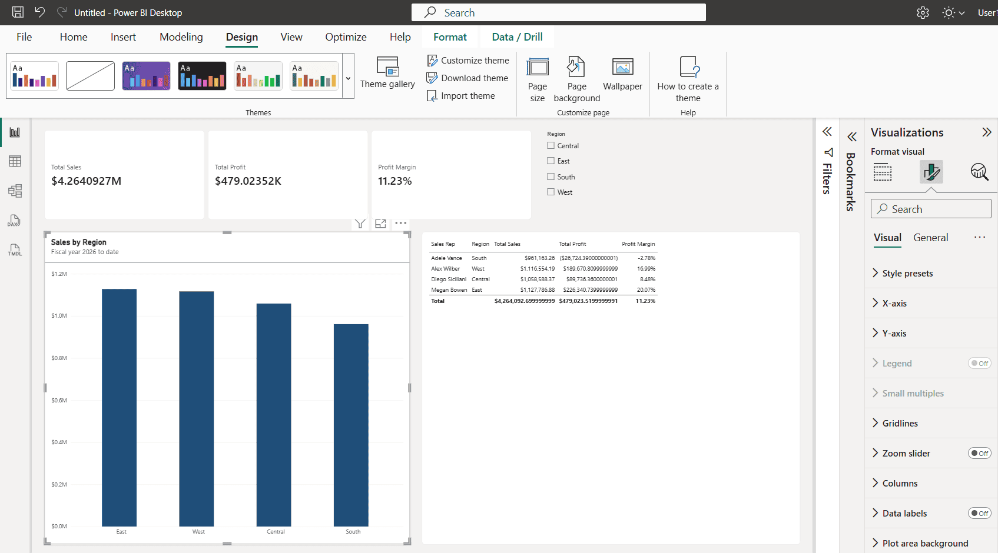
Task: Open DAX query view icon
Action: pyautogui.click(x=15, y=221)
